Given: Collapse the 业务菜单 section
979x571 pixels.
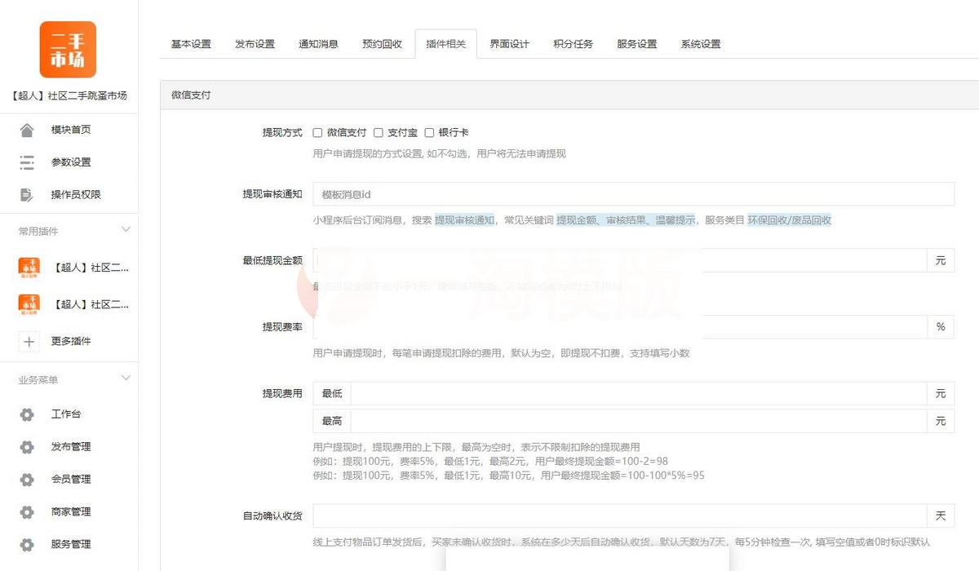Looking at the screenshot, I should [126, 378].
